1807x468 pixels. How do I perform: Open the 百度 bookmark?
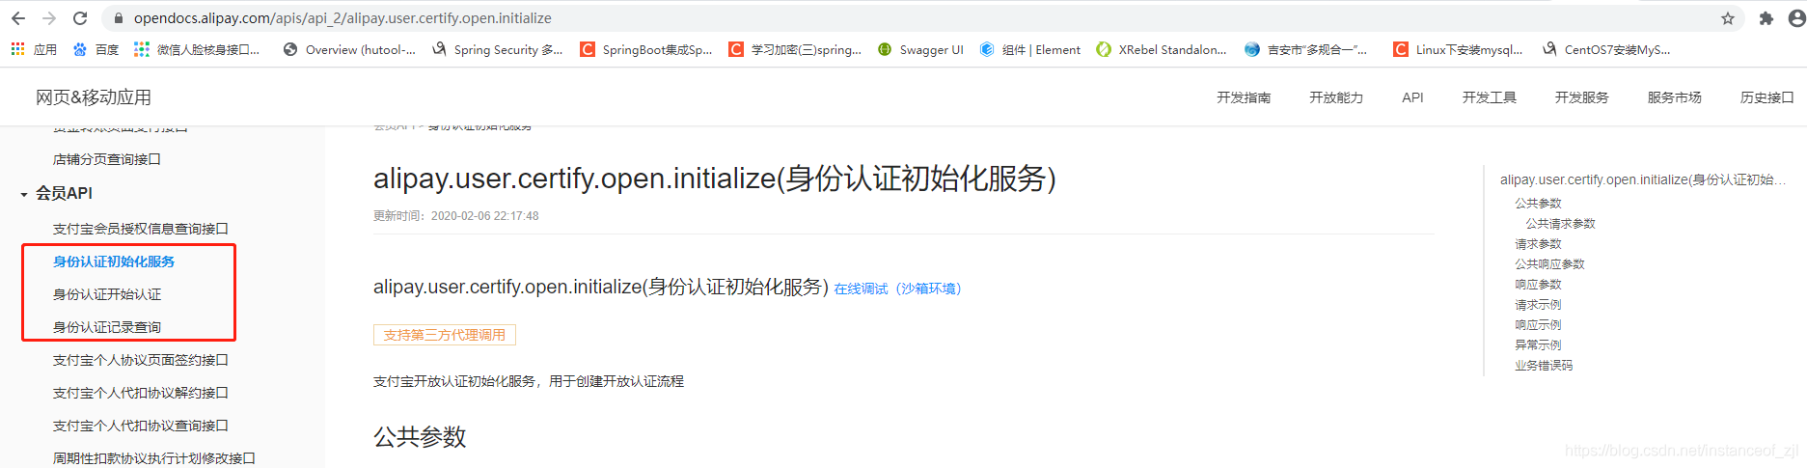(x=96, y=49)
